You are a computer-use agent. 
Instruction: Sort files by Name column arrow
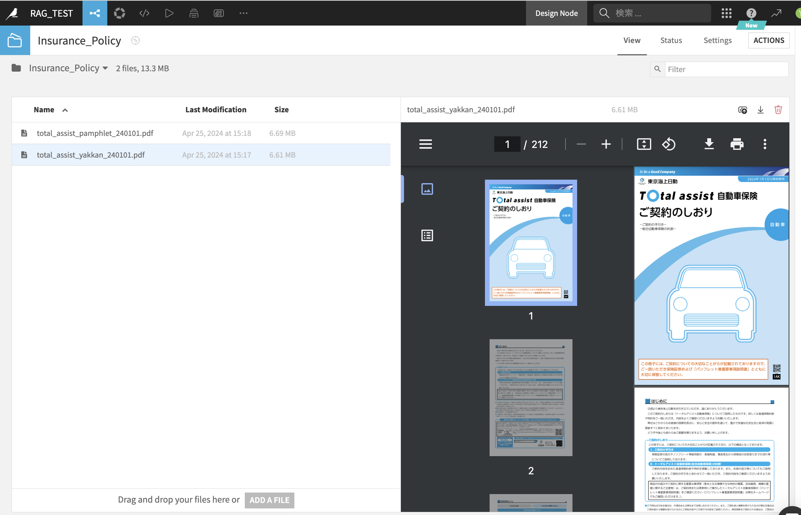click(x=65, y=110)
